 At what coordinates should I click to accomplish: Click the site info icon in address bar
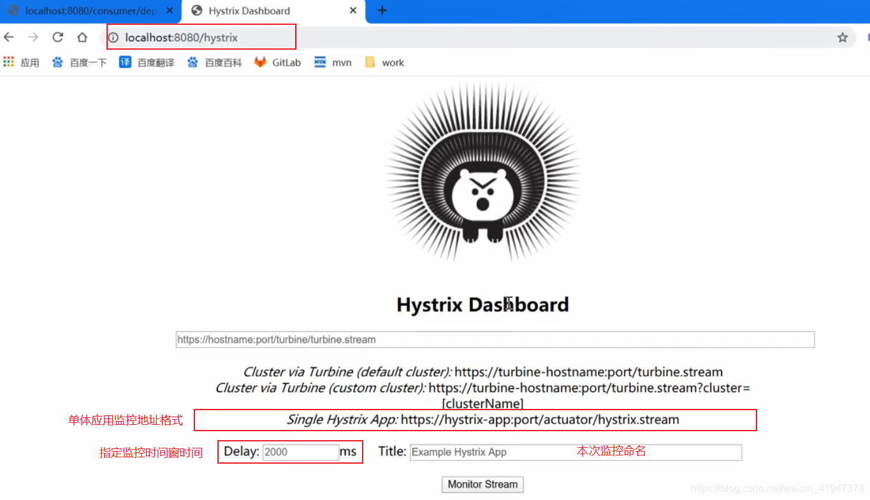click(113, 38)
